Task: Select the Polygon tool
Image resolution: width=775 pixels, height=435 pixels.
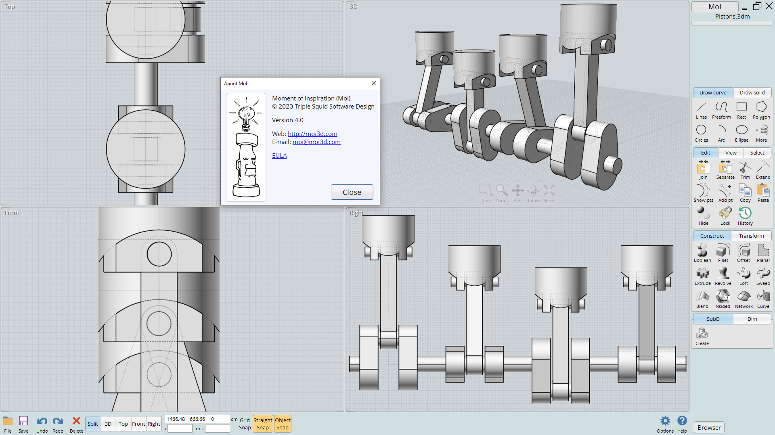Action: pyautogui.click(x=761, y=110)
